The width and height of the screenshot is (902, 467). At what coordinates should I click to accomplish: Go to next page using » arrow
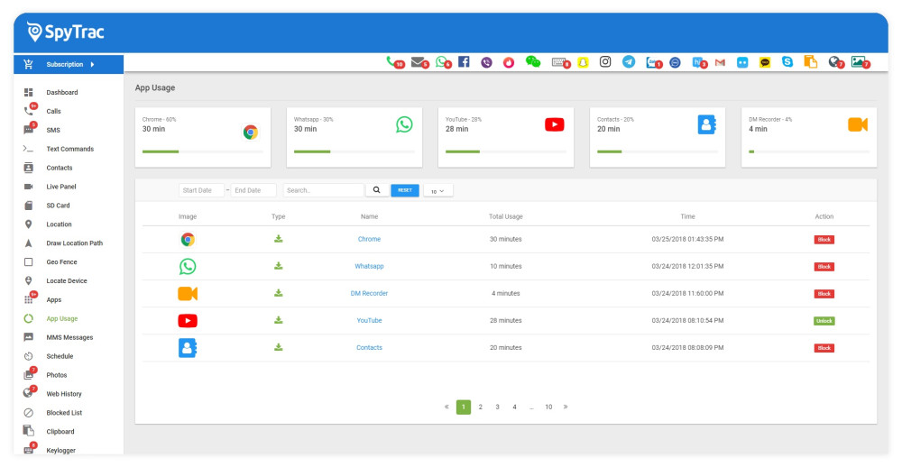566,407
